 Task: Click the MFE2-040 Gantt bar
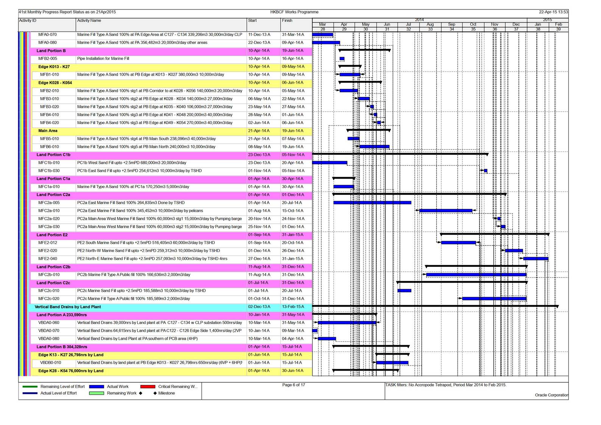[x=536, y=258]
